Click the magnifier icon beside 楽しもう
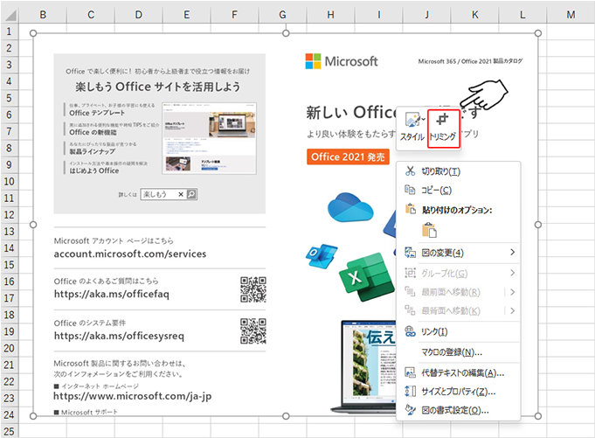 pos(191,194)
